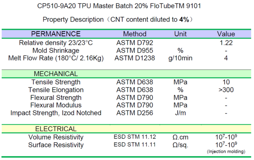Click the Value column header
Image resolution: width=254 pixels, height=160 pixels.
tap(226, 34)
